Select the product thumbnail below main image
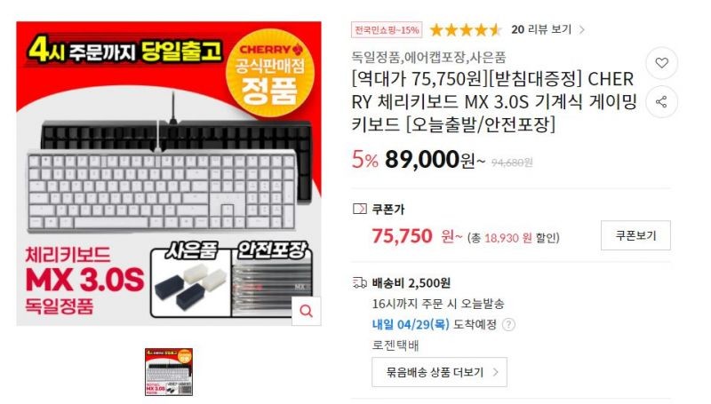The image size is (711, 404). 169,372
